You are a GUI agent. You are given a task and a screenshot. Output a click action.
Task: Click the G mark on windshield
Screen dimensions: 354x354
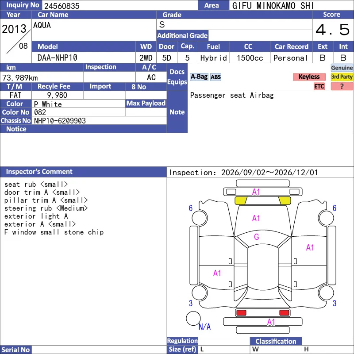pos(257,237)
